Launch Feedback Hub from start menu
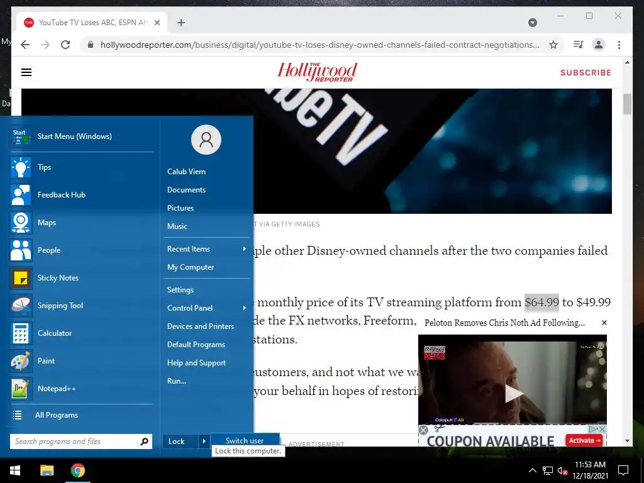 click(21, 195)
